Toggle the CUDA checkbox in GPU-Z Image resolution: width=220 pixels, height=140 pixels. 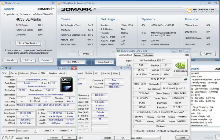coord(147,131)
